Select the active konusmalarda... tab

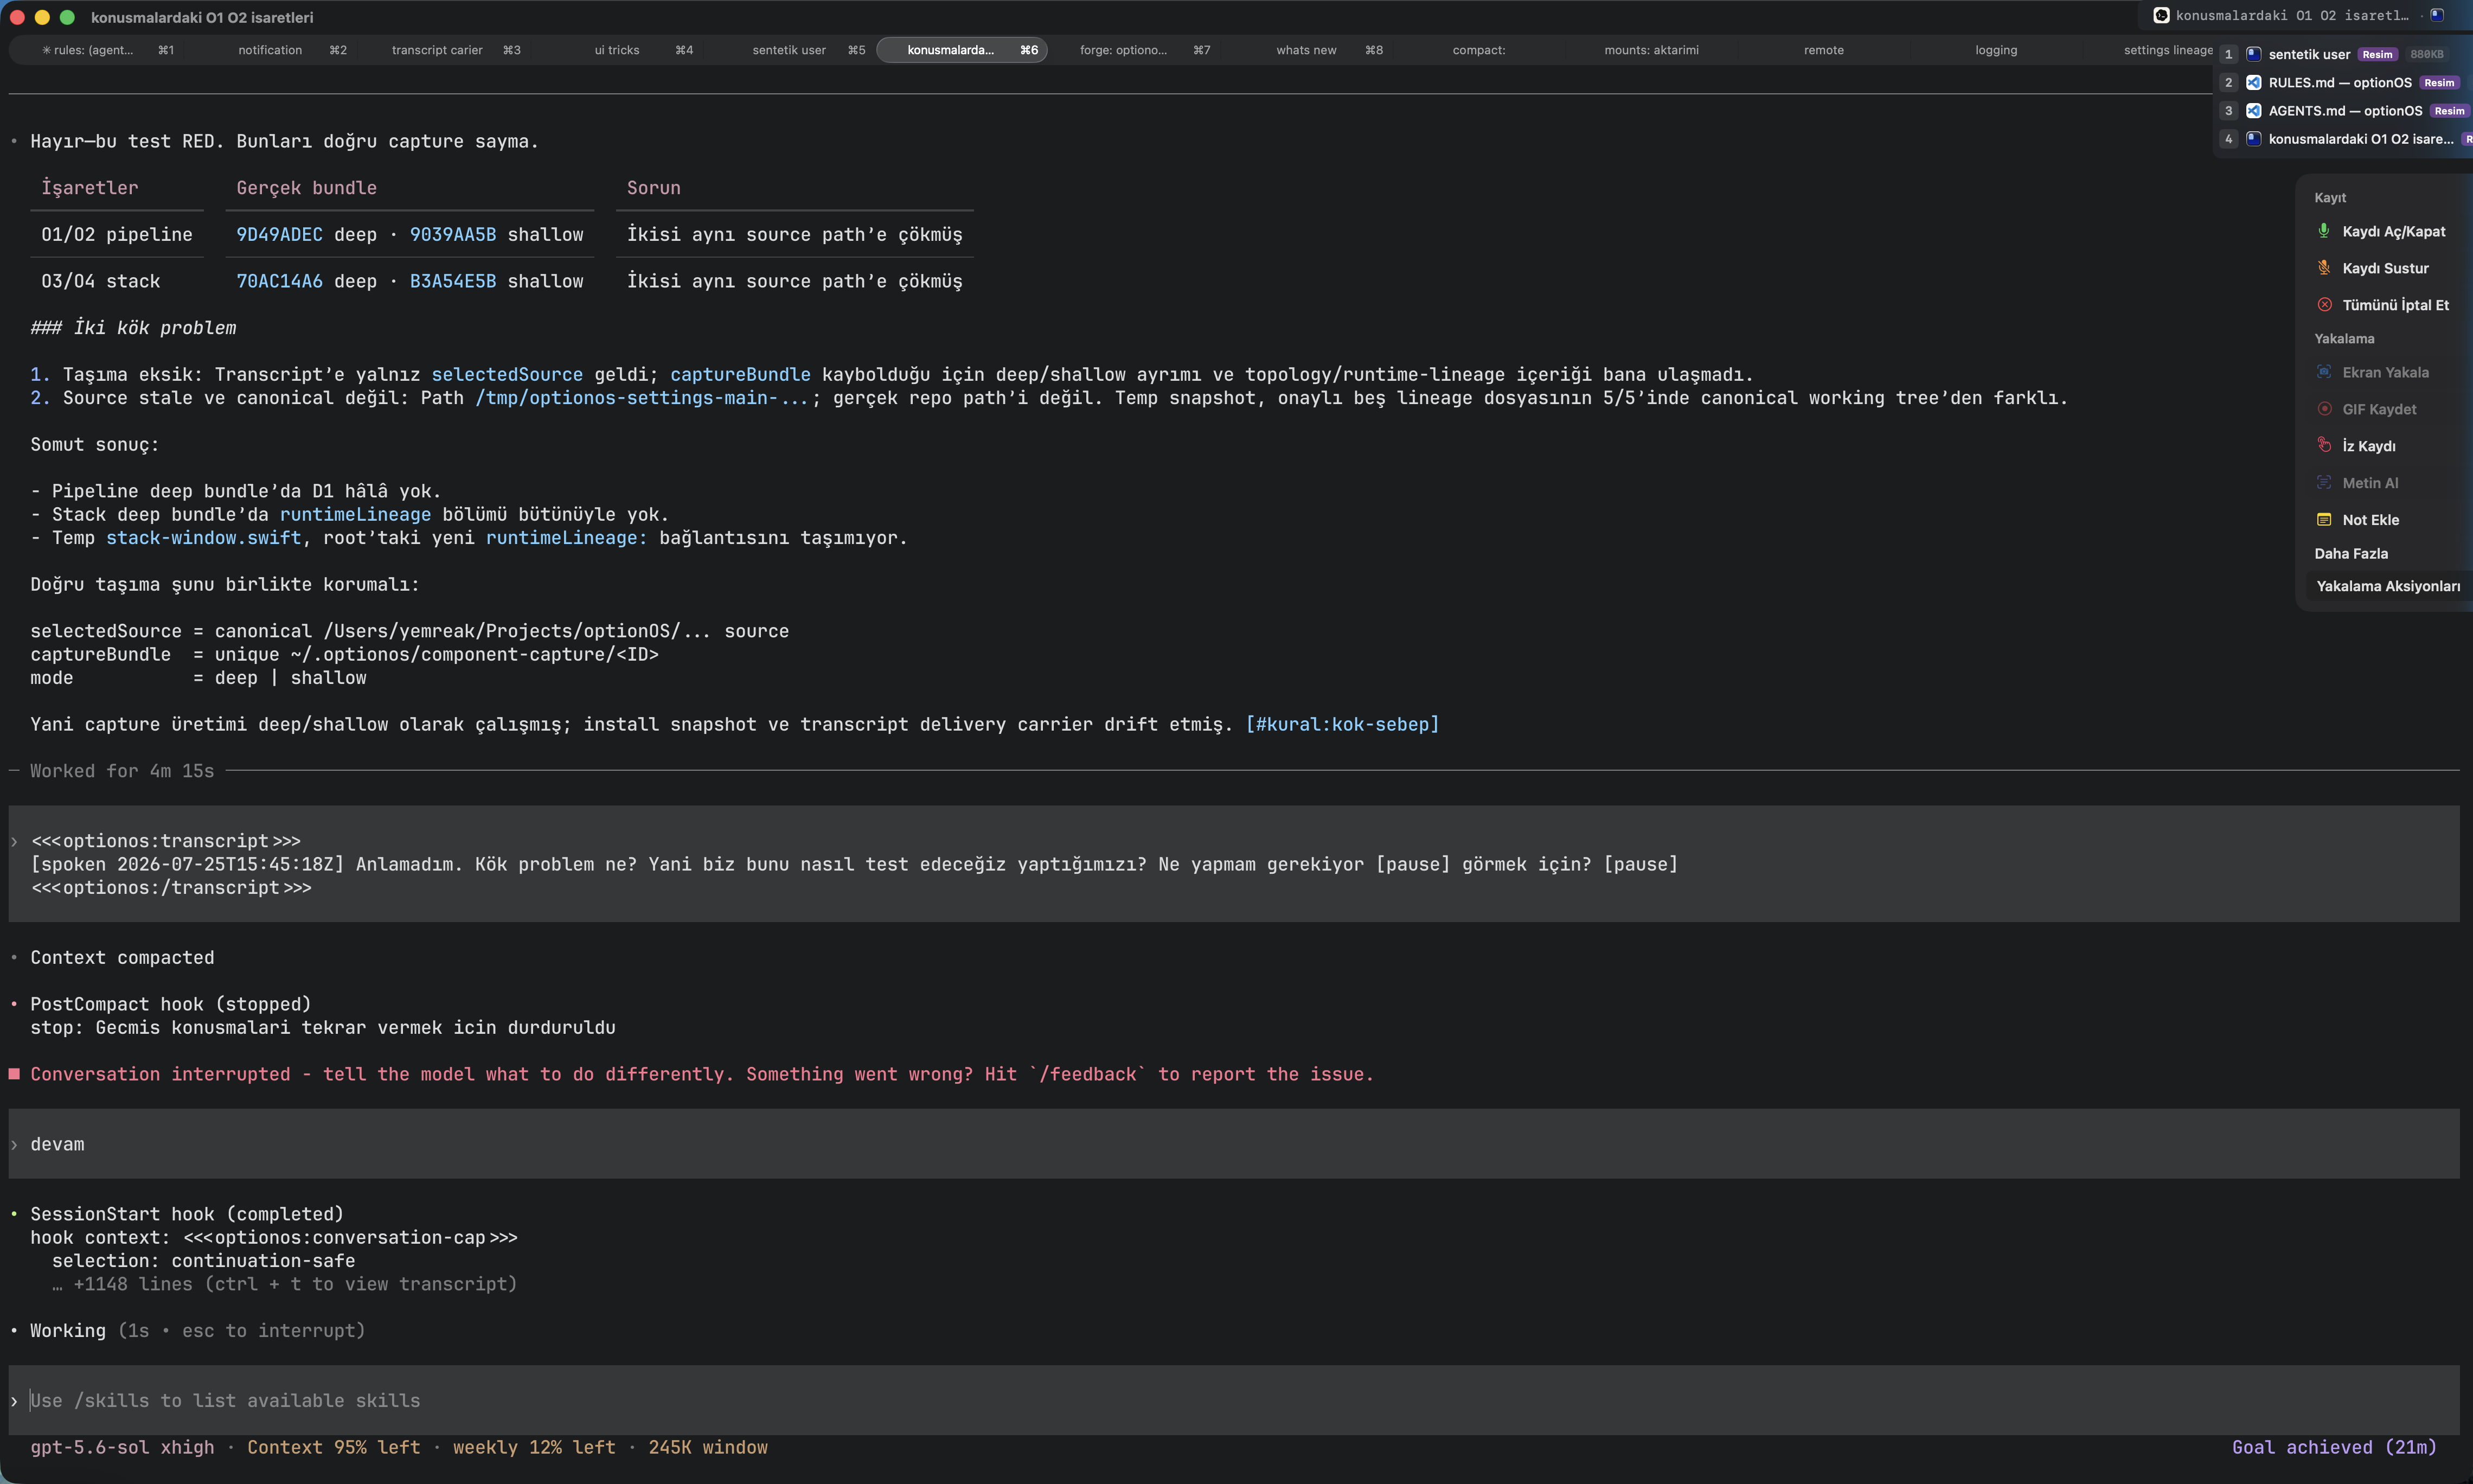tap(962, 50)
